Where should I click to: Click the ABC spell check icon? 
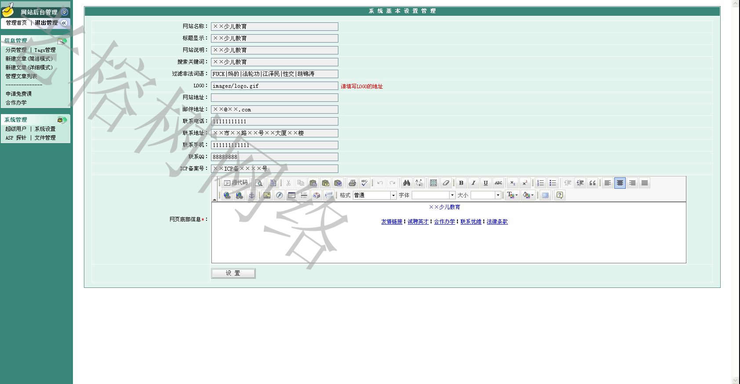pos(364,183)
